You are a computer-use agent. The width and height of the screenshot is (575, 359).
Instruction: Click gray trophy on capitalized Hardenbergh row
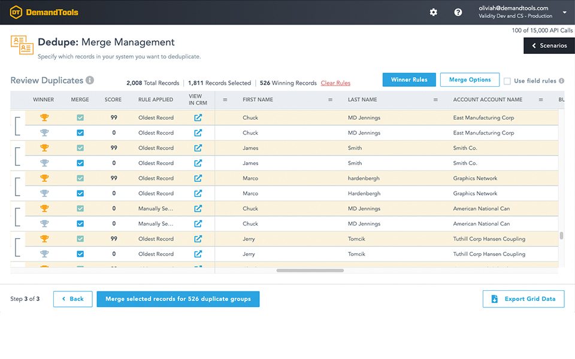pos(44,193)
